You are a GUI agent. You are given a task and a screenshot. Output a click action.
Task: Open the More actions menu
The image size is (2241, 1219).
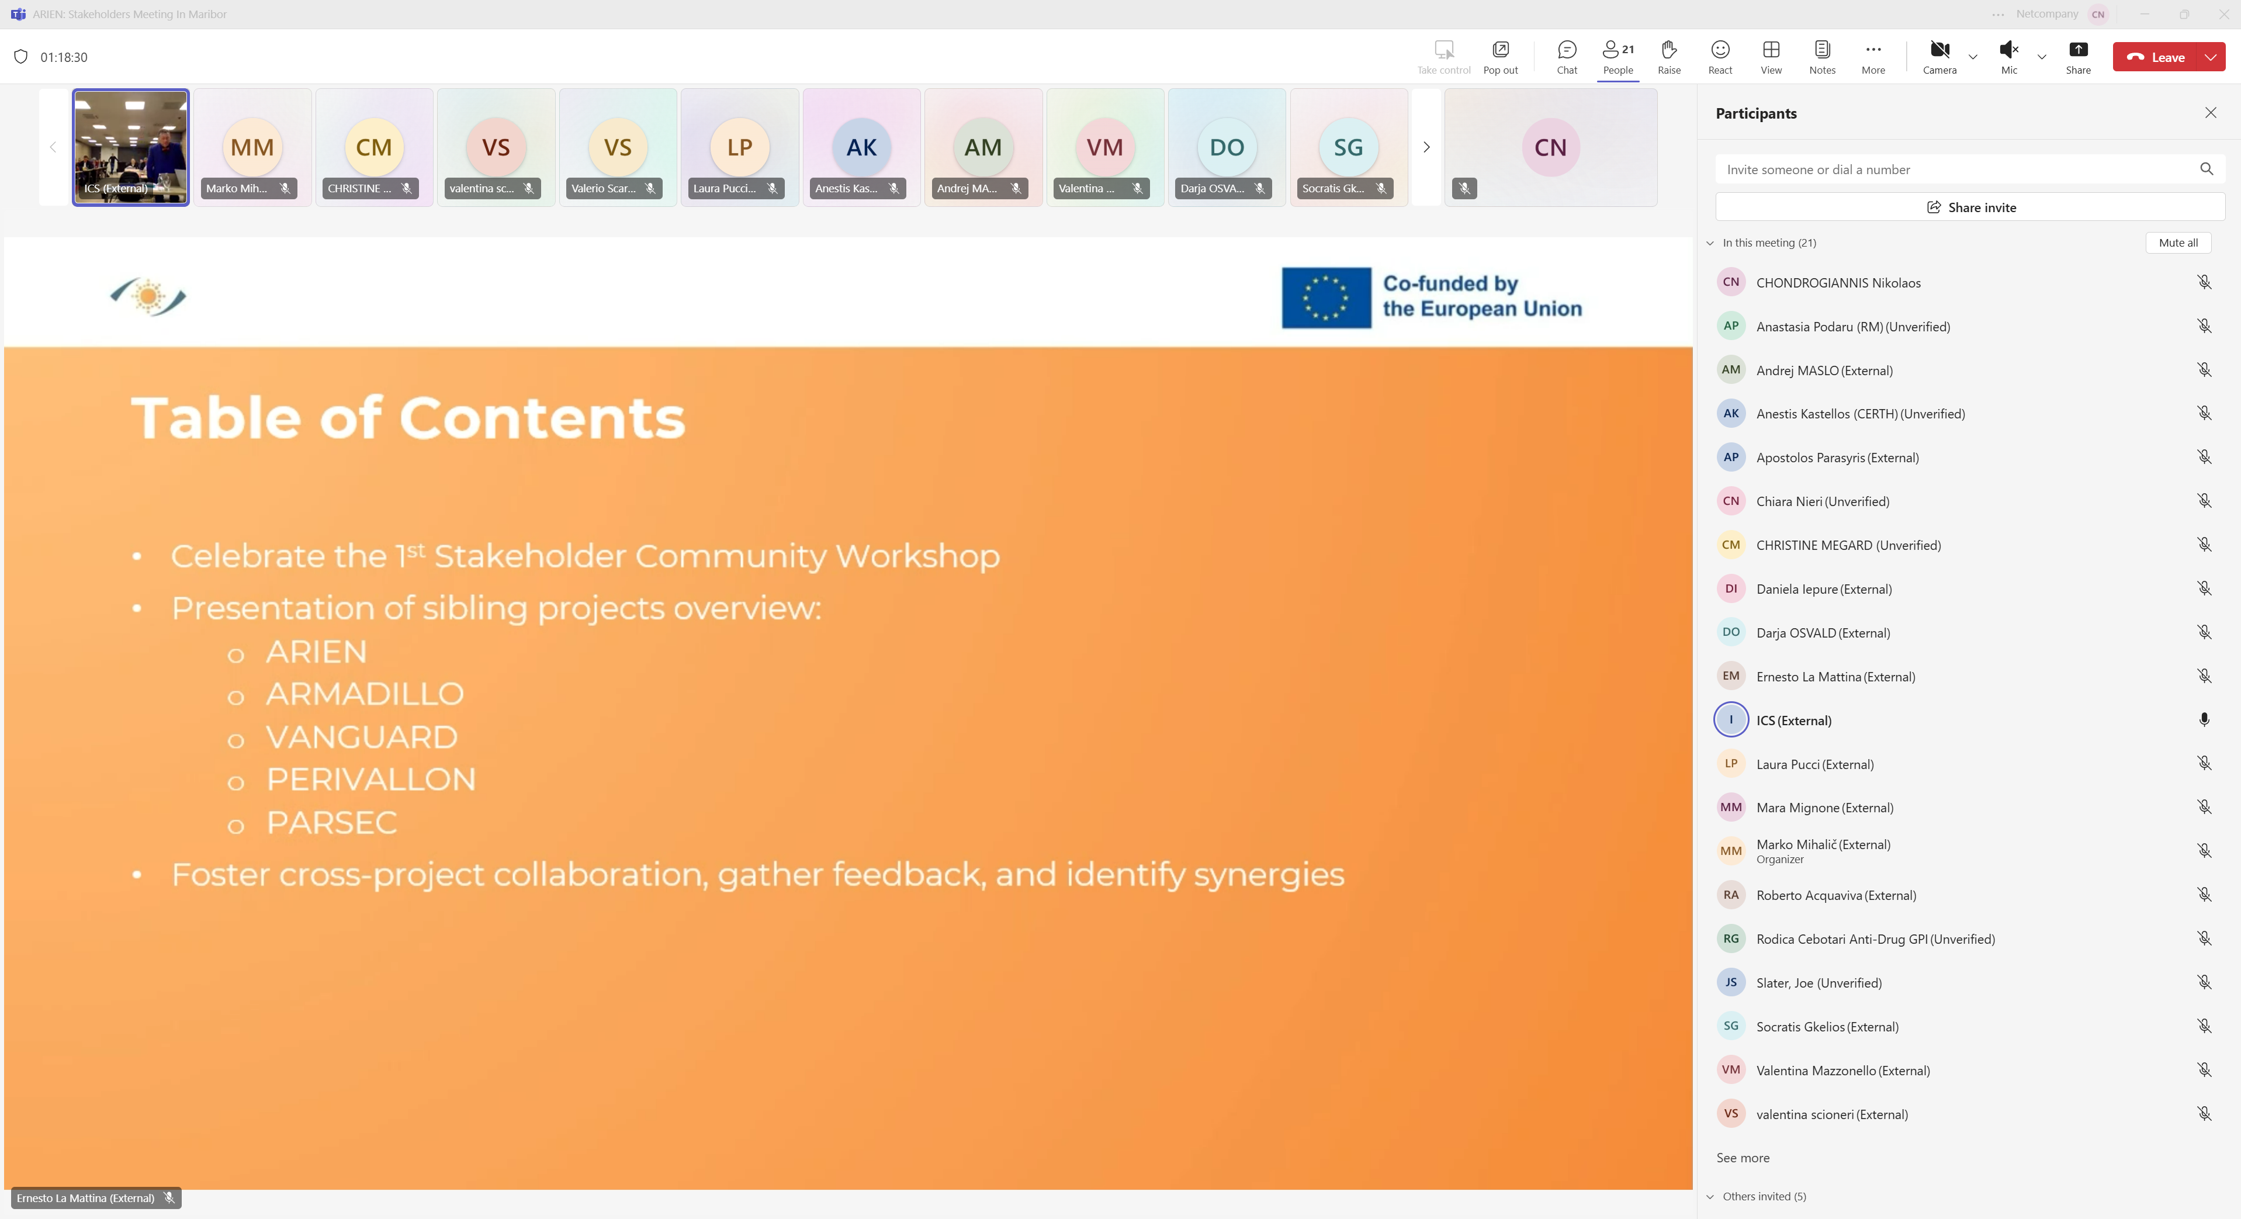(x=1873, y=57)
